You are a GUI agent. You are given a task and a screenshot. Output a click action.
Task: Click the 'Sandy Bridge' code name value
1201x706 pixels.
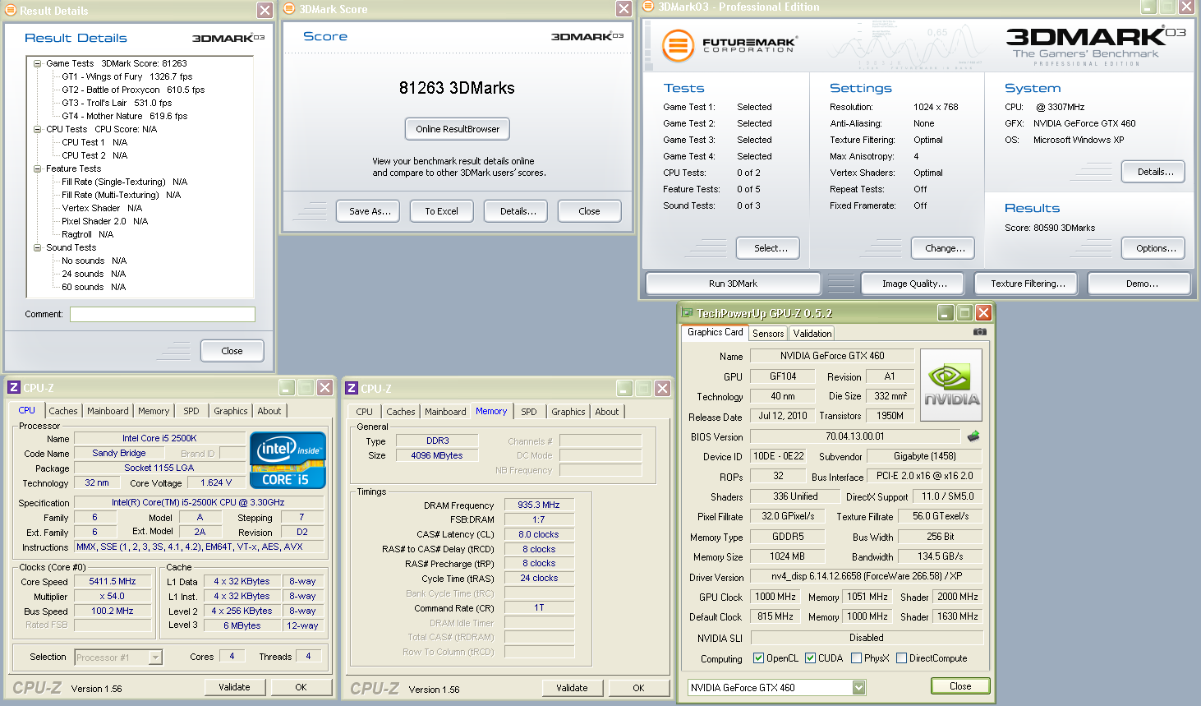119,453
